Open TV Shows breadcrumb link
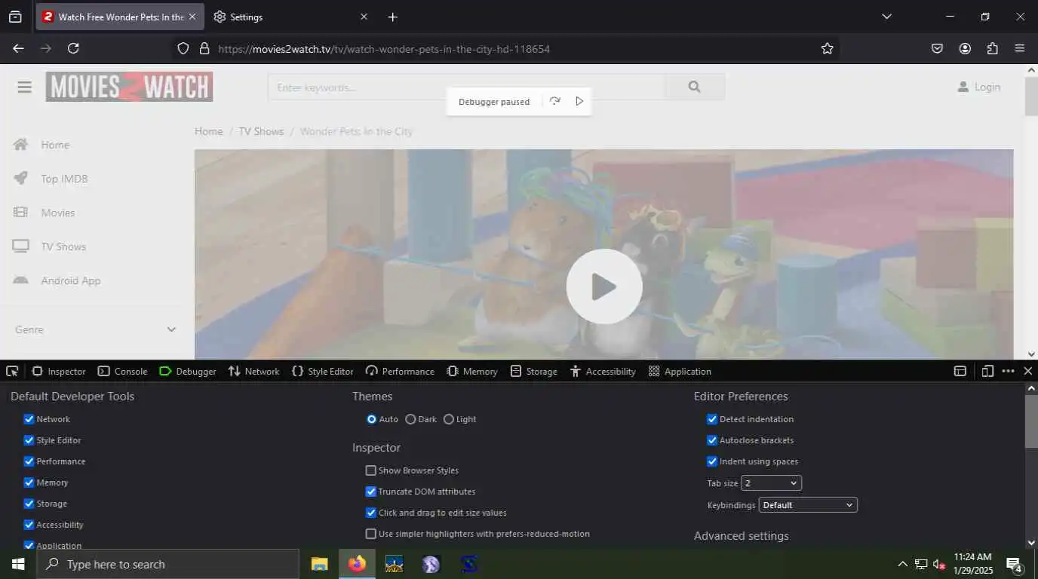The height and width of the screenshot is (579, 1038). point(261,131)
